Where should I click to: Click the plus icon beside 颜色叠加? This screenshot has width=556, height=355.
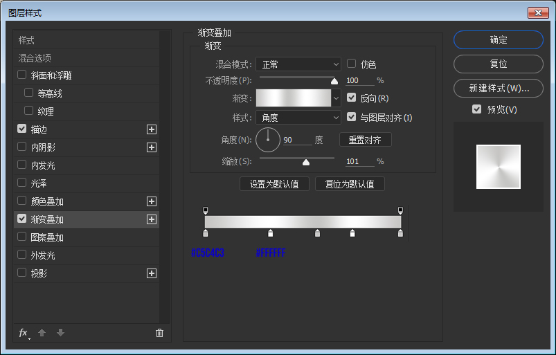coord(152,201)
